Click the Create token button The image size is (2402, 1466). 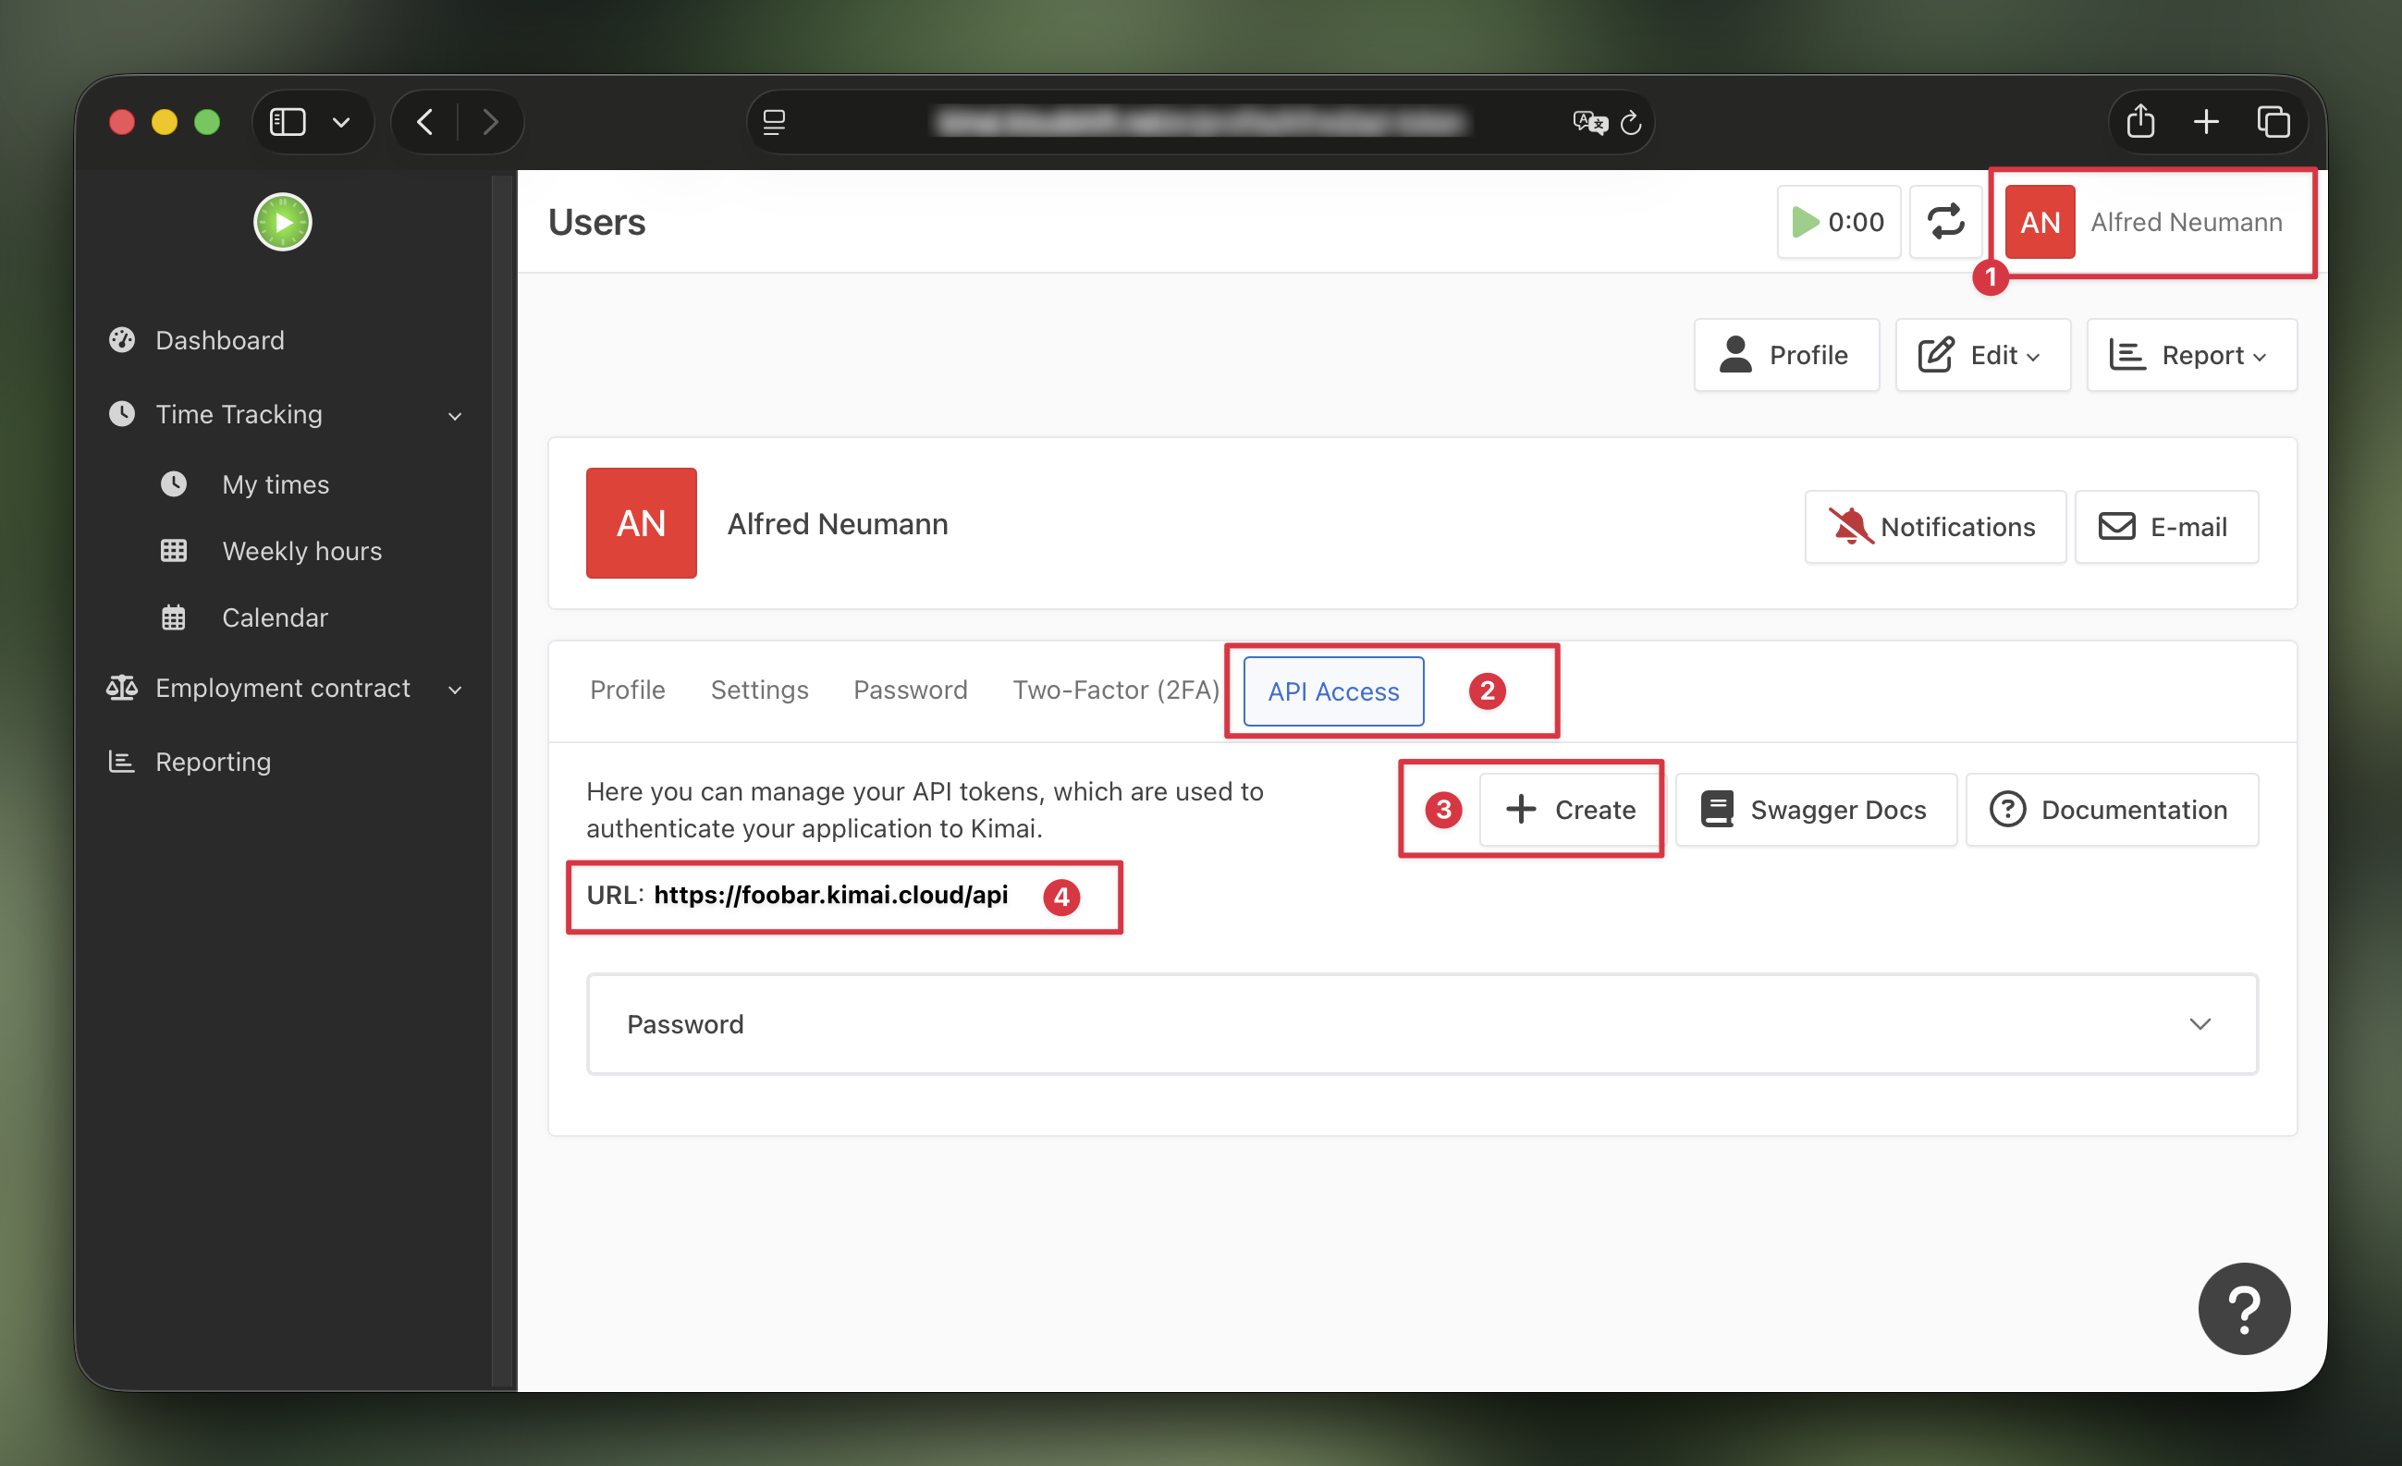(x=1570, y=809)
